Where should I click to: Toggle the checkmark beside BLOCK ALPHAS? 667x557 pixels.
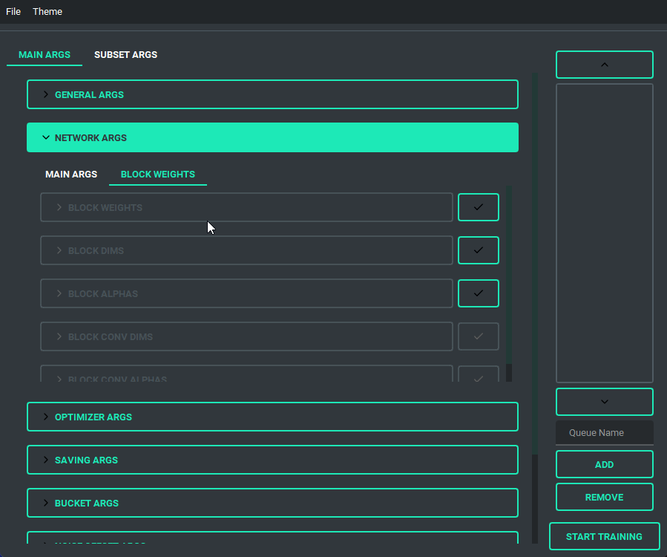tap(478, 293)
